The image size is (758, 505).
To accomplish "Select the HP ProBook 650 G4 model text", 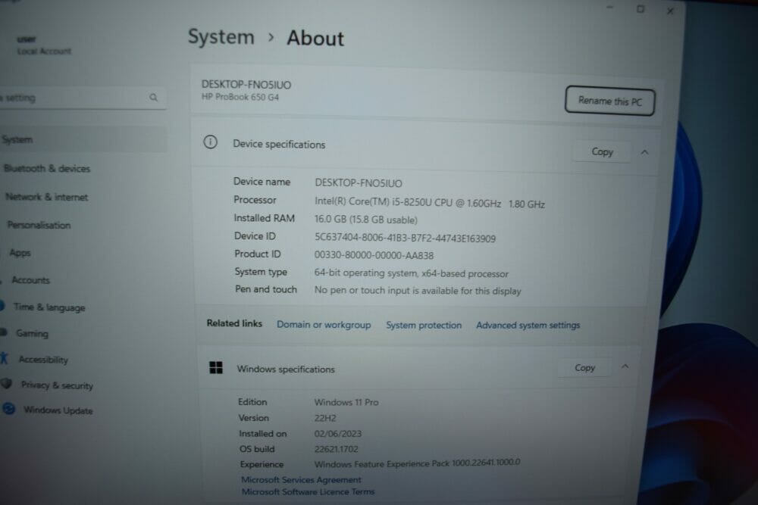I will (x=240, y=97).
